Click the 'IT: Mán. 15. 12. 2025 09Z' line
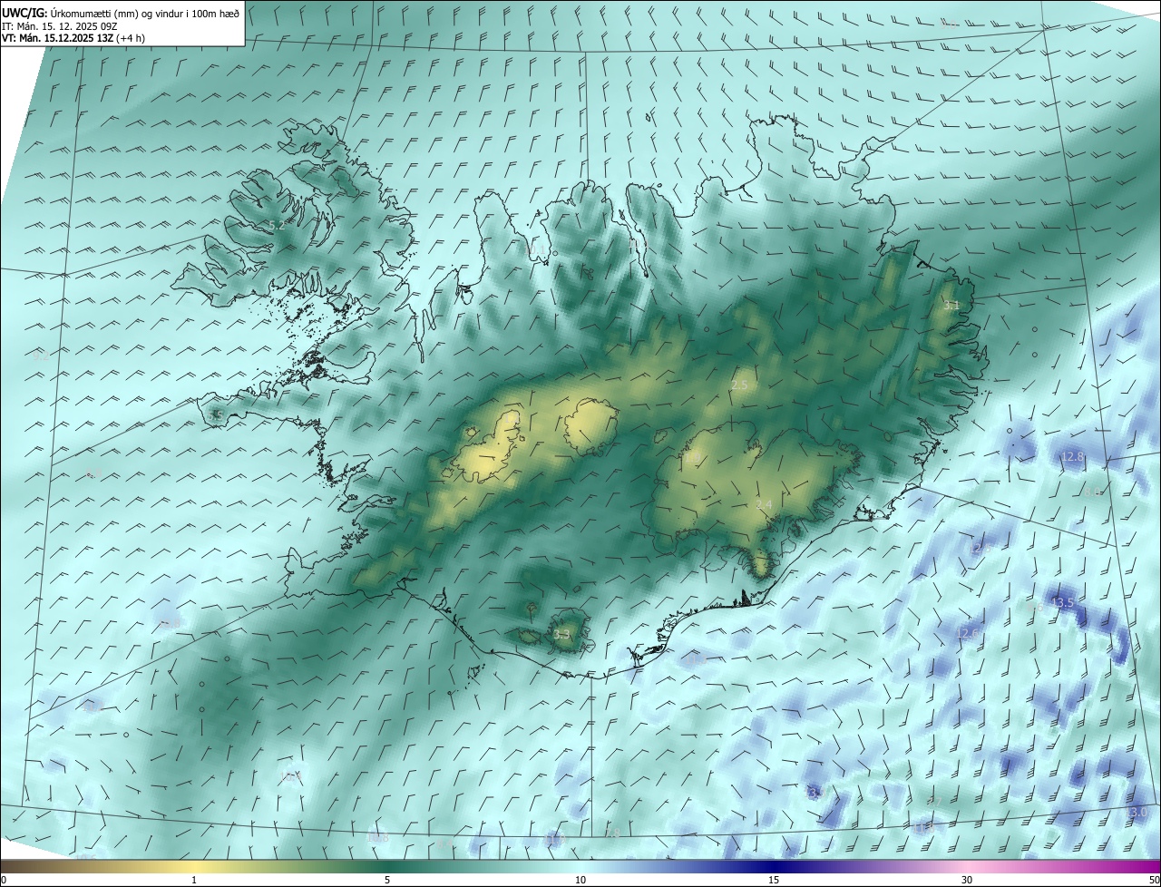 coord(61,26)
